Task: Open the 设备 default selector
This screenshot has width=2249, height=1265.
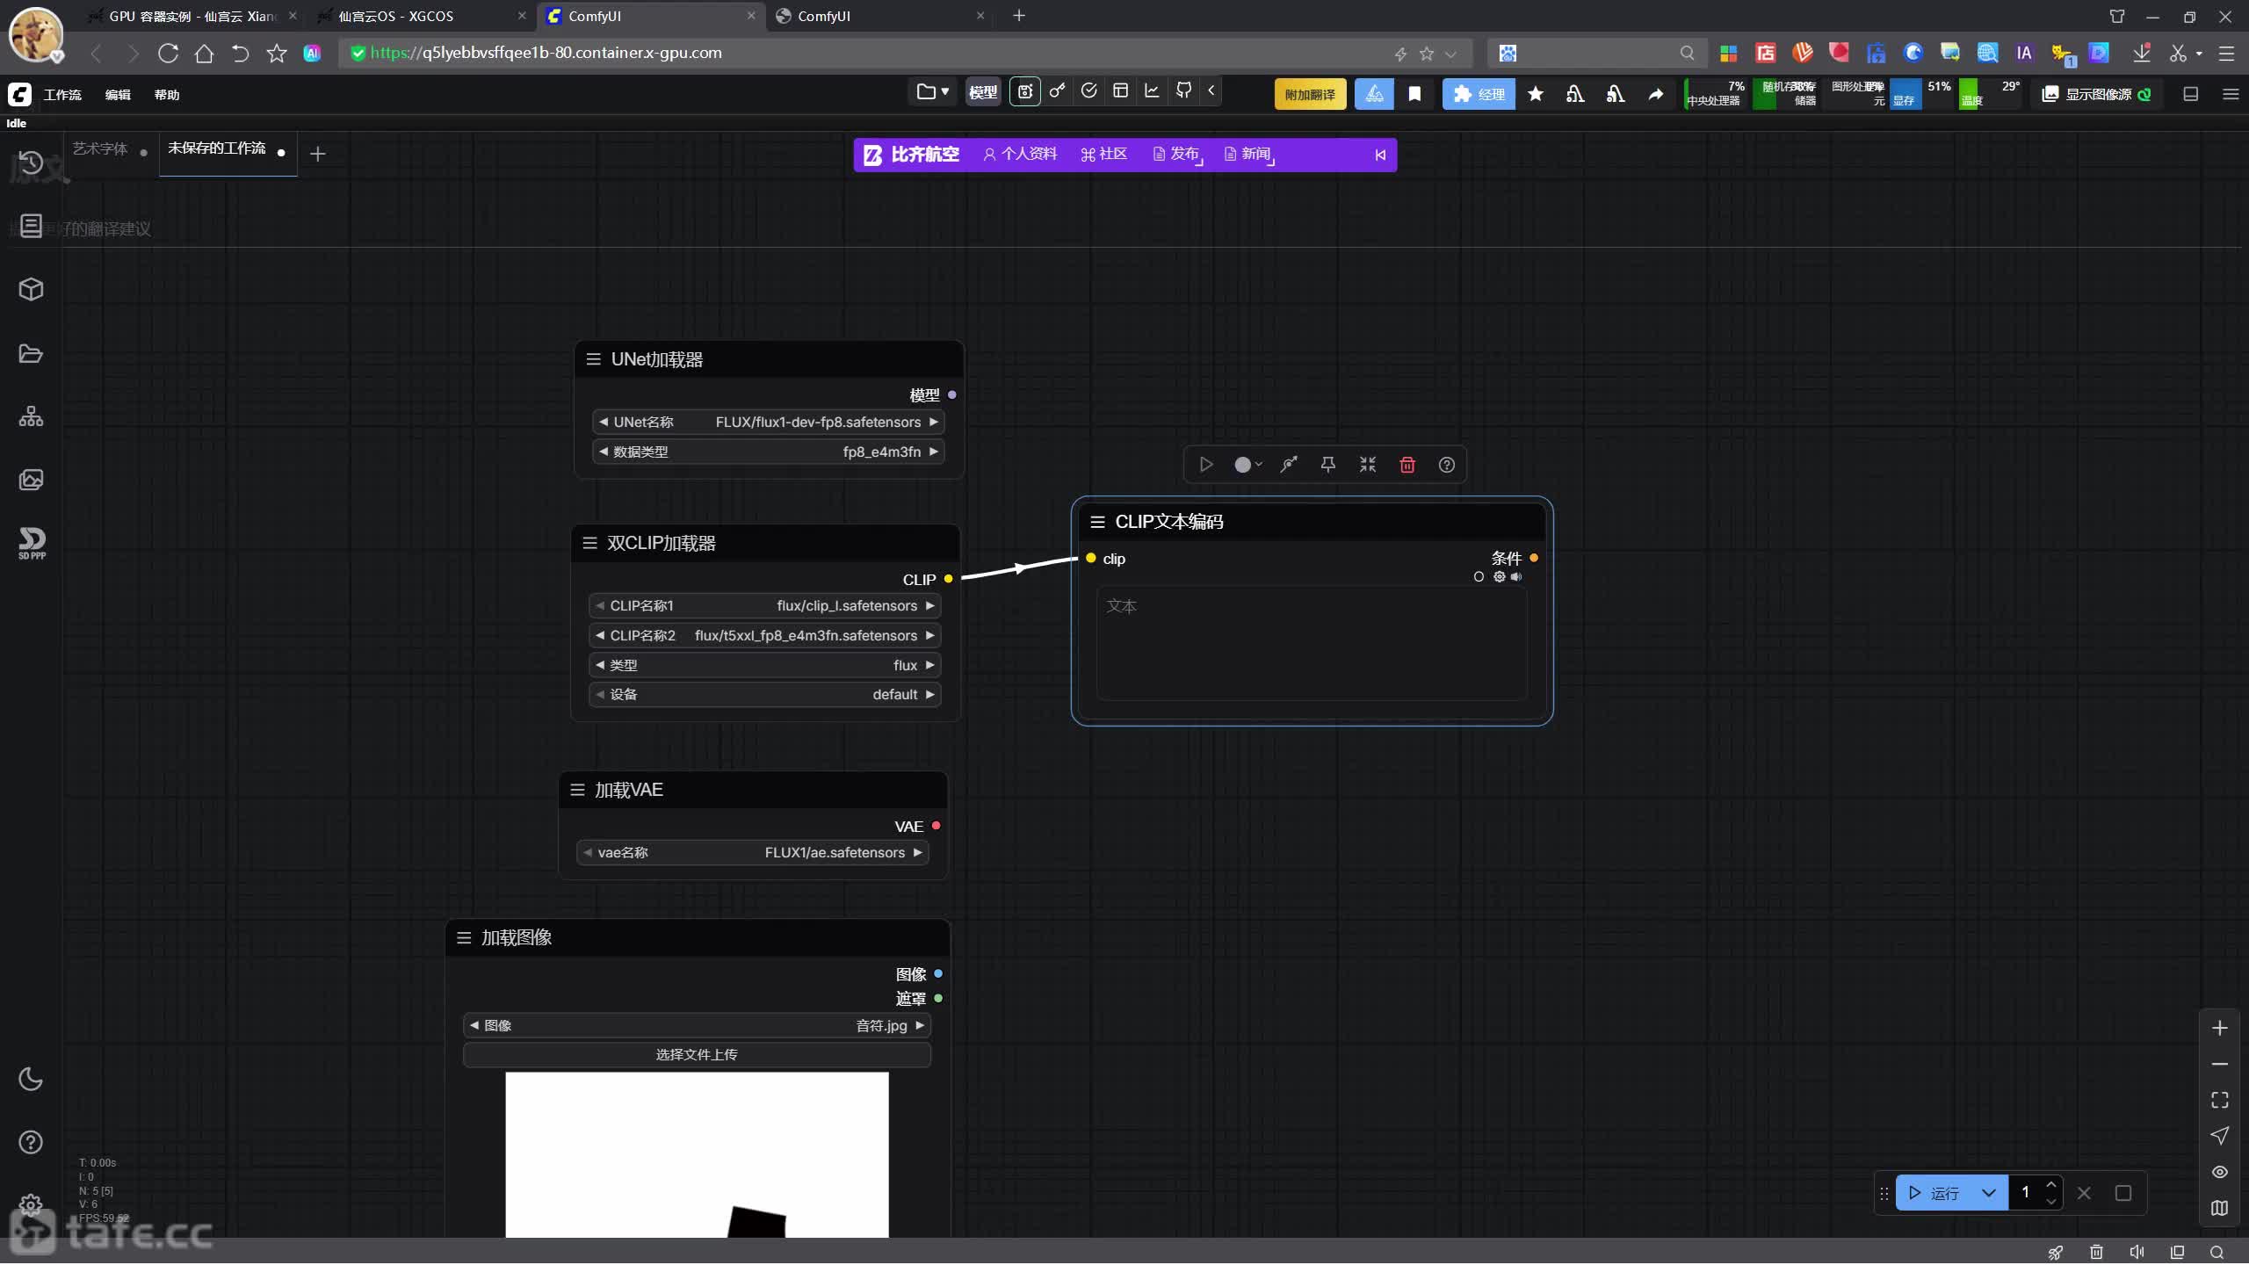Action: click(764, 695)
